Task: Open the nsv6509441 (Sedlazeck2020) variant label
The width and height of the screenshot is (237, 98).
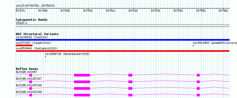Action: [x=37, y=48]
